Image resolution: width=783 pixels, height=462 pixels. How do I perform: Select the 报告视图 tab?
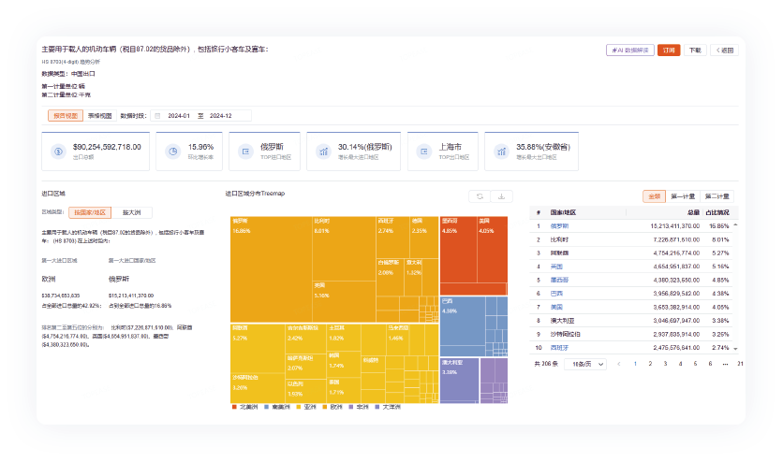coord(66,116)
